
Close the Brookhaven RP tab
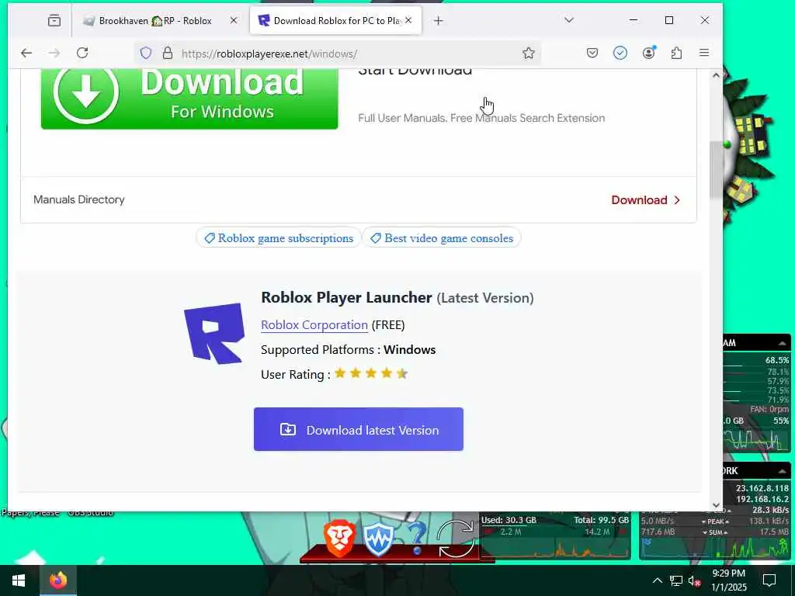click(x=234, y=21)
